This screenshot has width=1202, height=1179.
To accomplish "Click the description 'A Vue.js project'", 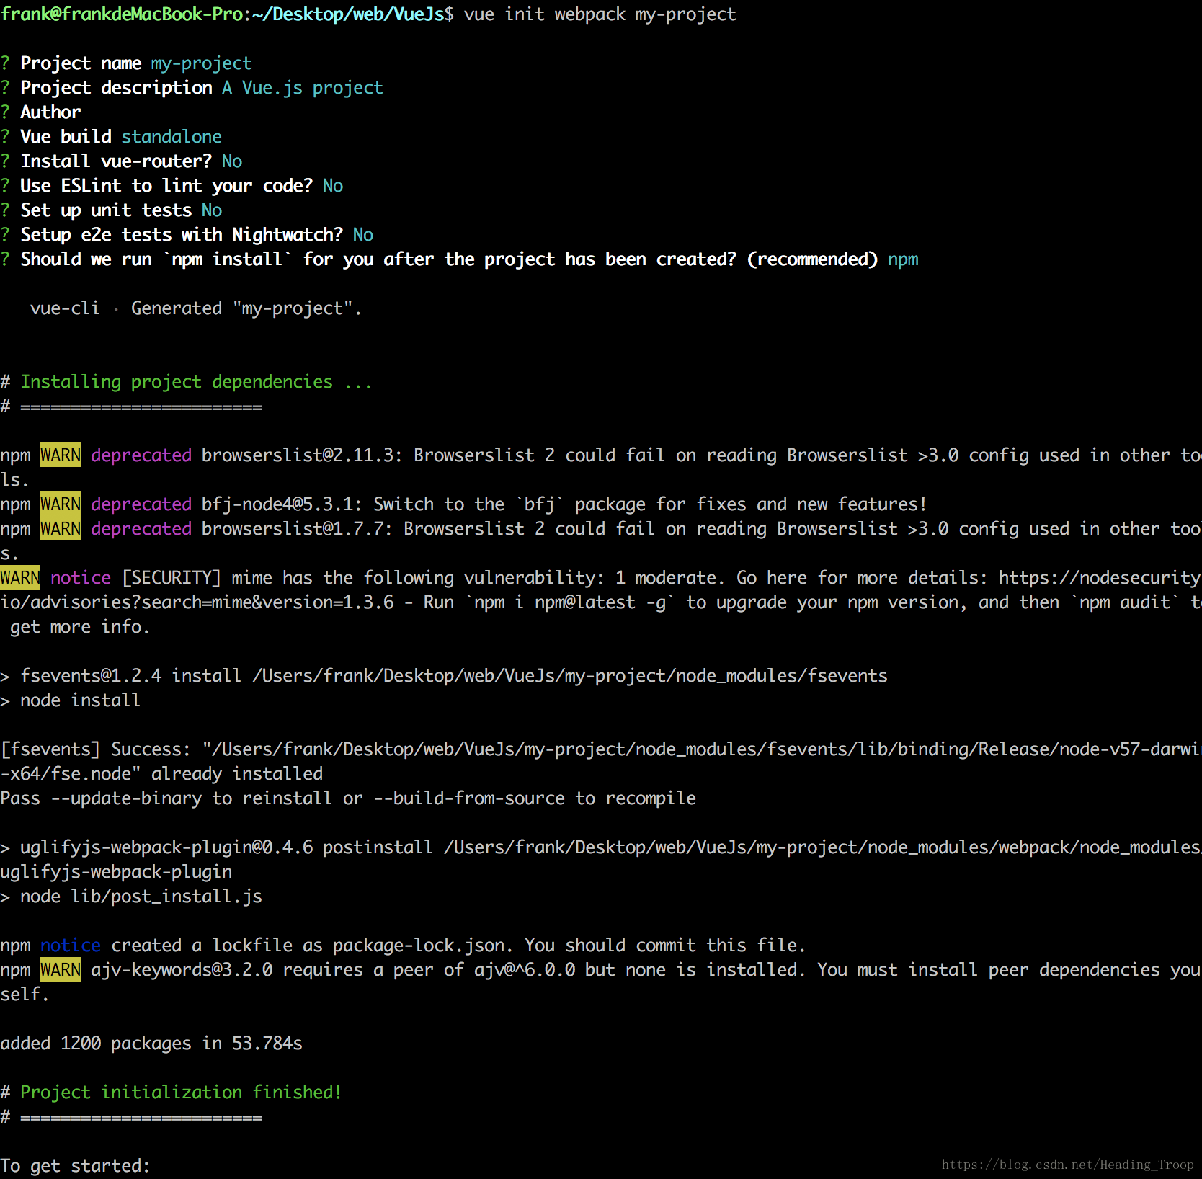I will (303, 88).
